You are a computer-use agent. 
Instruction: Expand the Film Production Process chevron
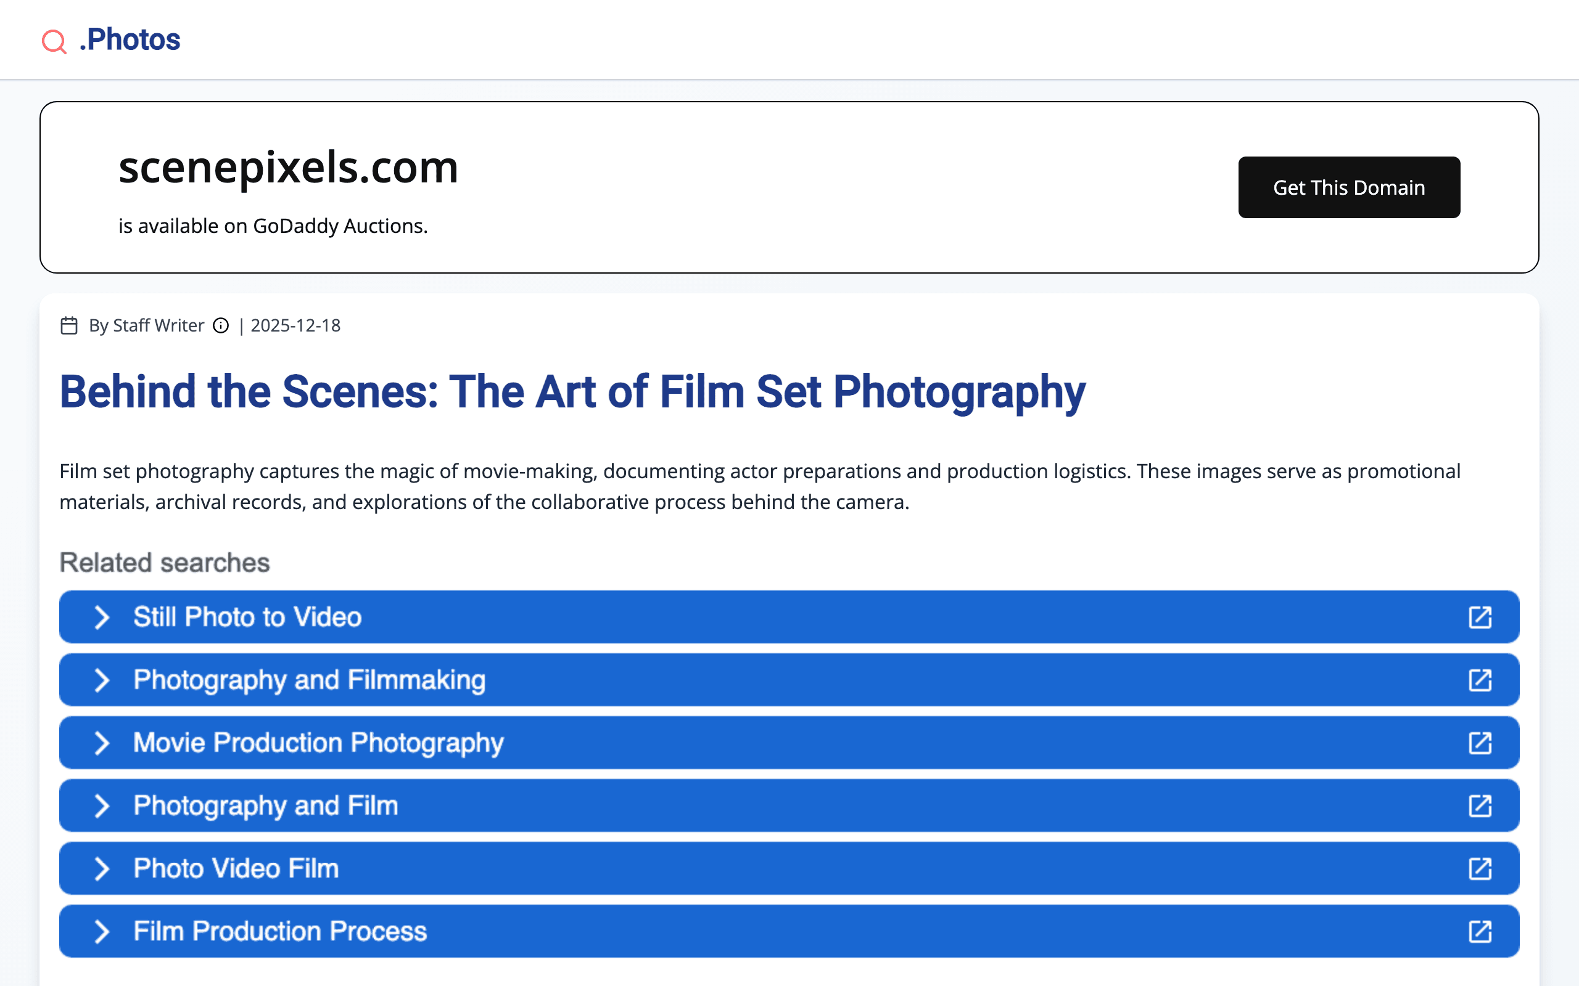coord(102,931)
